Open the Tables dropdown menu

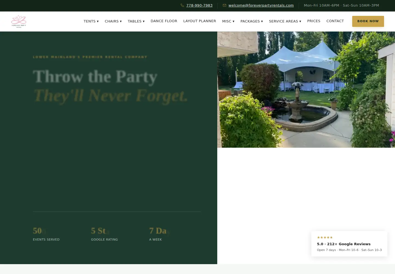coord(136,21)
